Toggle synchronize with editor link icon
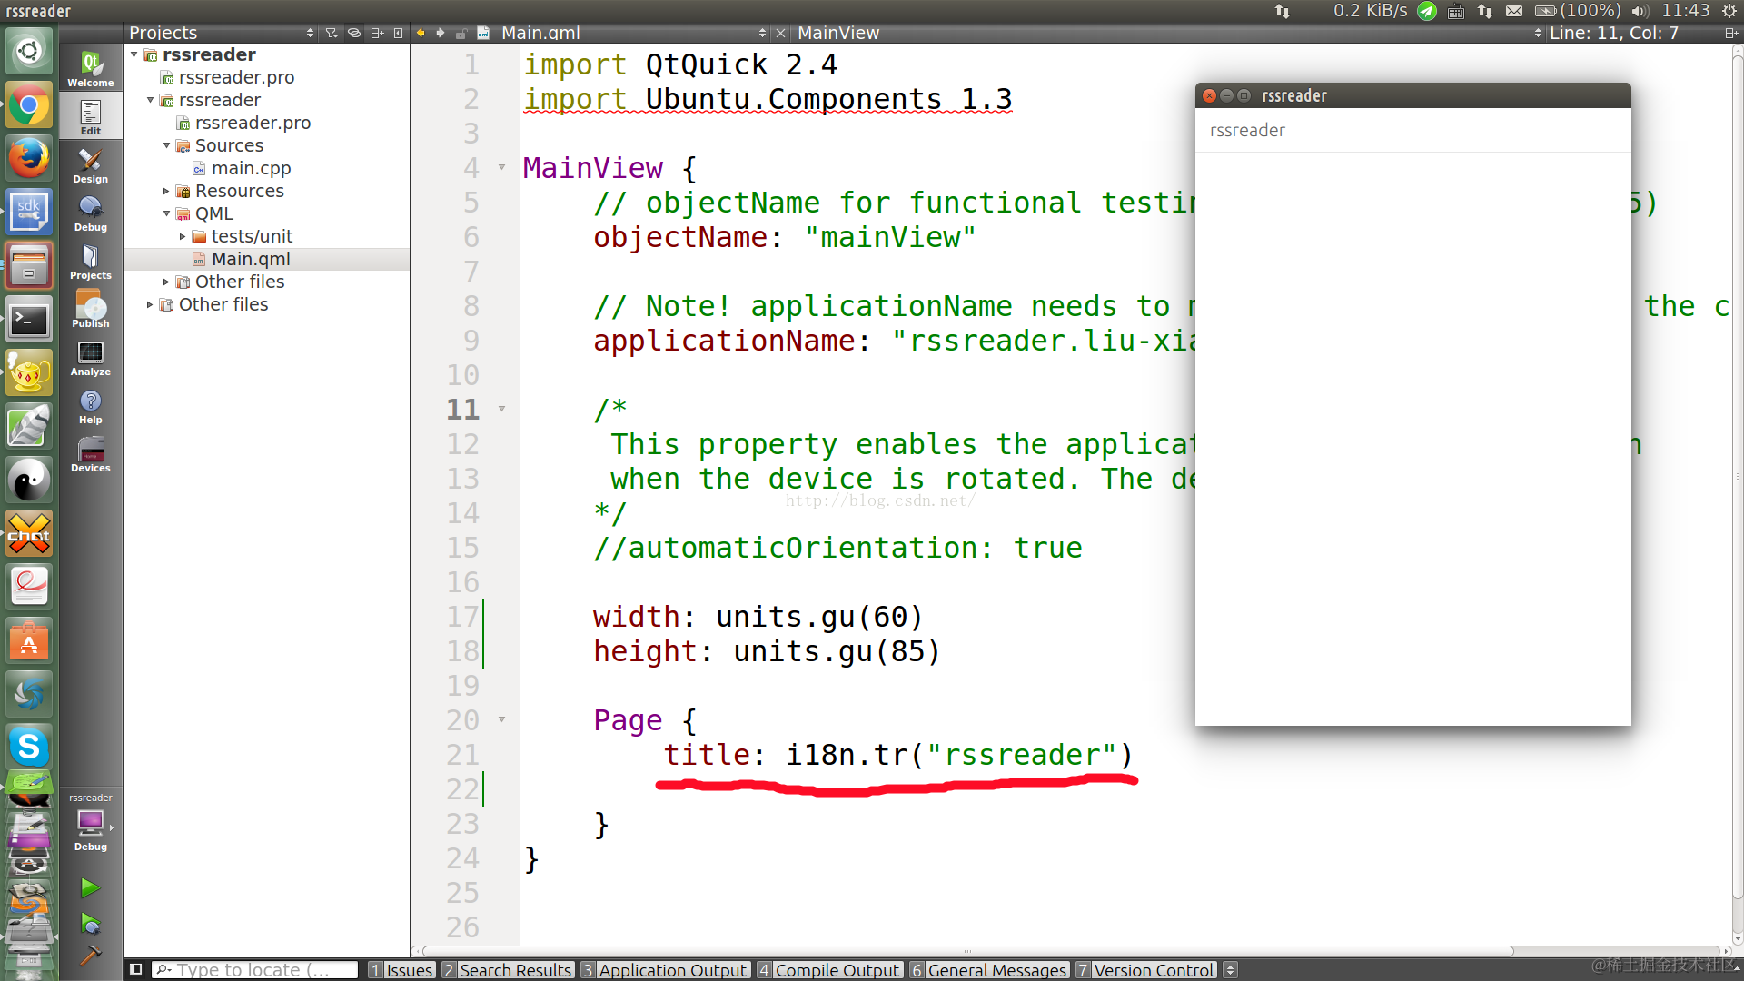 354,33
